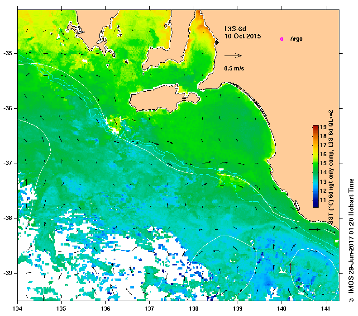Click latitude label -37
Viewport: 358px width, 316px height.
tap(8, 163)
